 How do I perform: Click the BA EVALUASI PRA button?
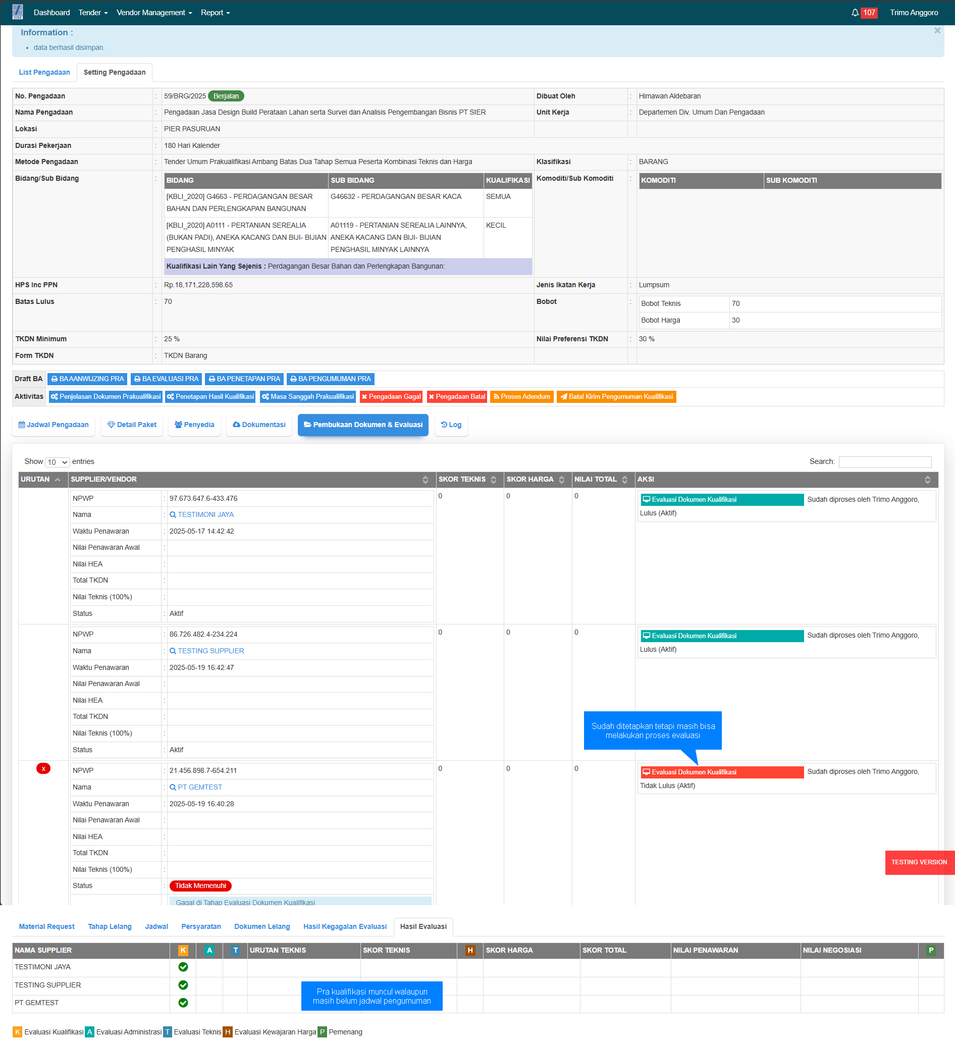point(166,379)
